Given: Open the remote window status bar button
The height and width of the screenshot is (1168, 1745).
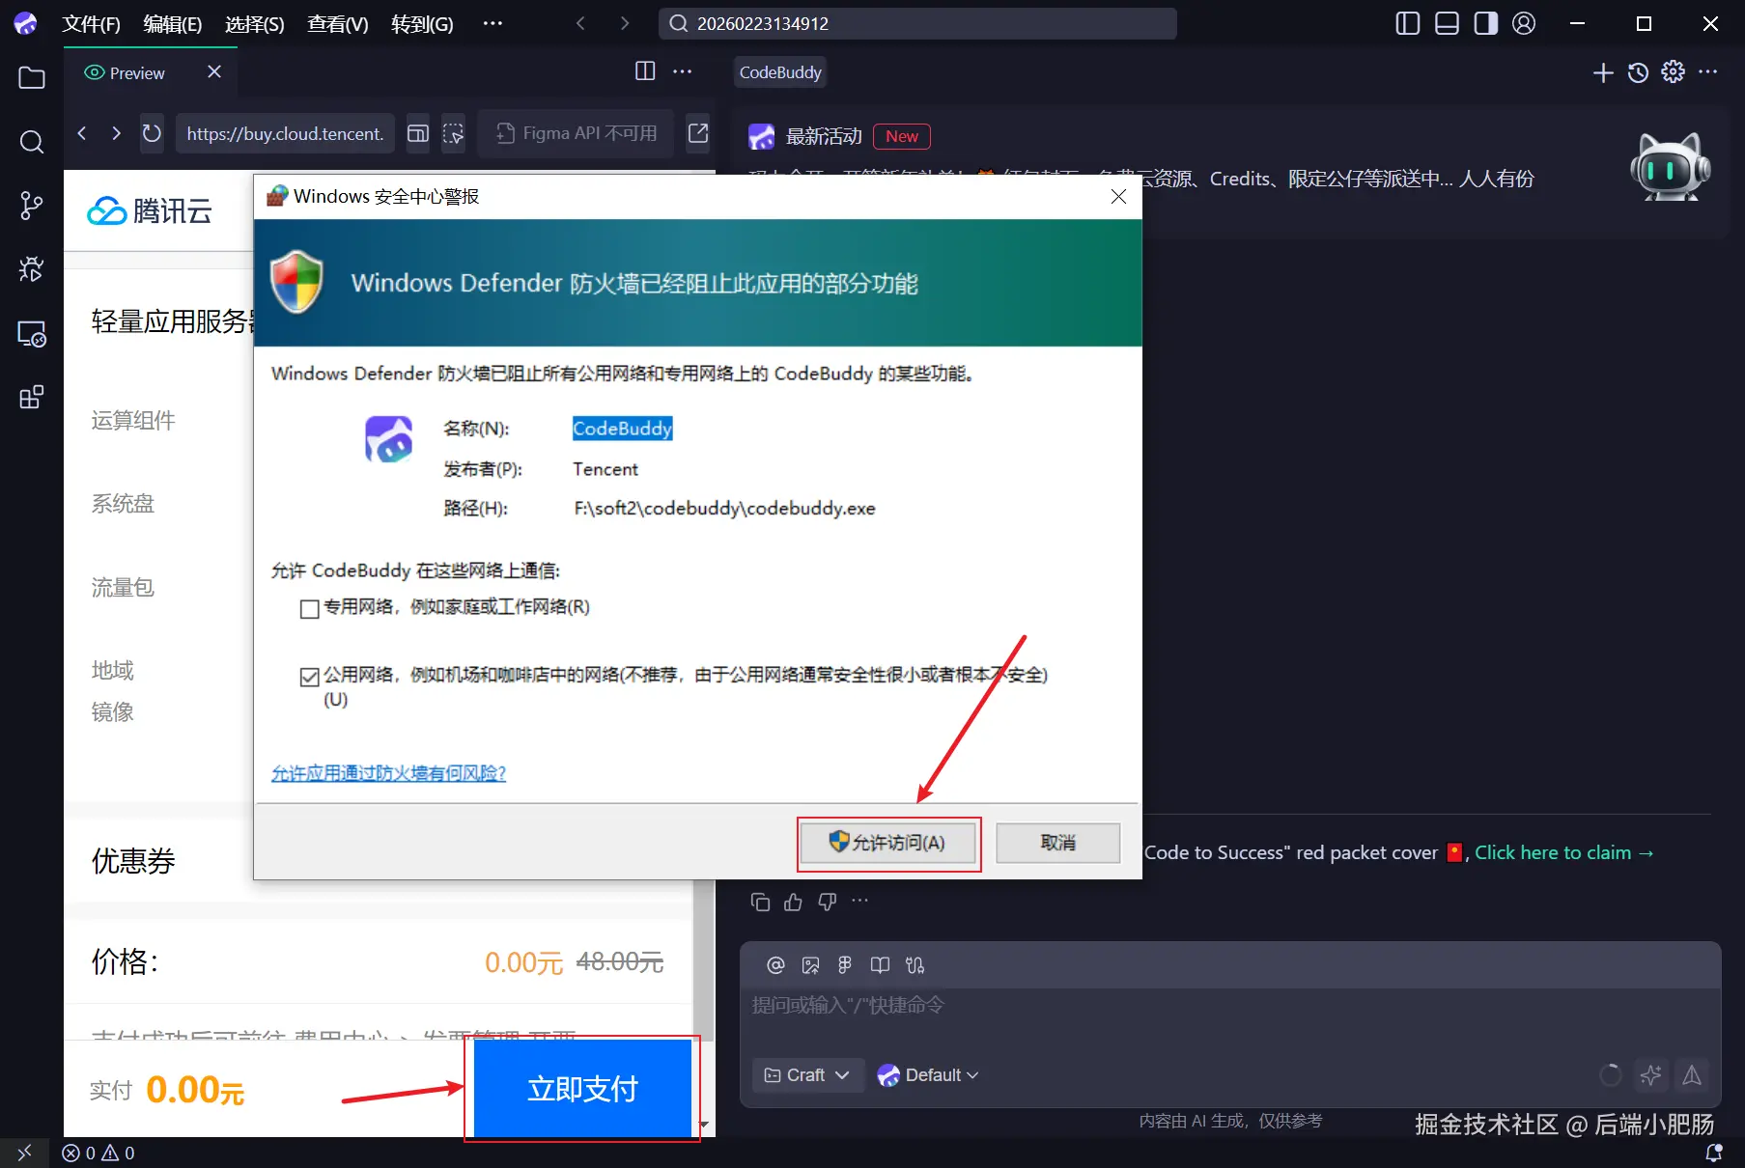Looking at the screenshot, I should click(x=24, y=1153).
